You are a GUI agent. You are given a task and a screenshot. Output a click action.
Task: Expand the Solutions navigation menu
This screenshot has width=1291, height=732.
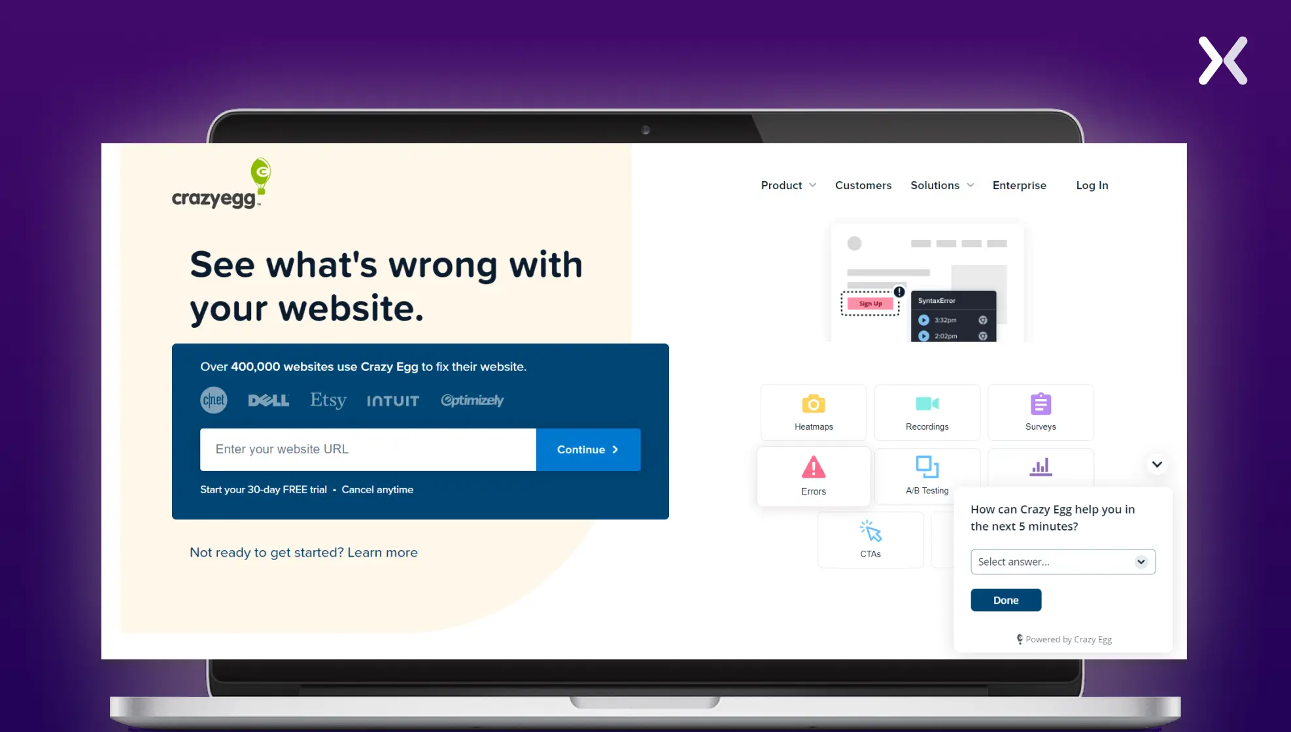tap(942, 184)
